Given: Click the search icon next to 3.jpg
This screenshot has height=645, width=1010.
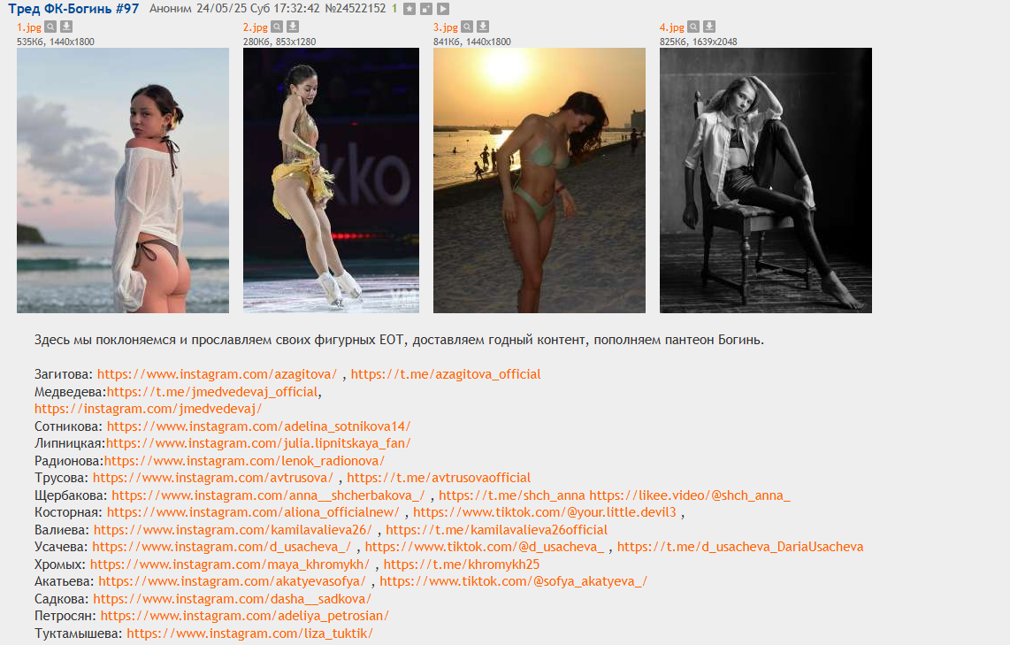Looking at the screenshot, I should click(x=467, y=27).
